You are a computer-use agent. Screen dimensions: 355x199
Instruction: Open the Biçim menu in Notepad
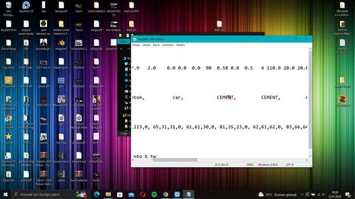point(156,45)
